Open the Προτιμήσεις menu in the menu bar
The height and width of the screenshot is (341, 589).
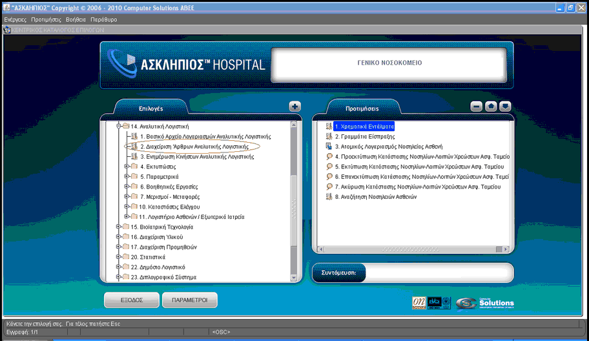46,19
